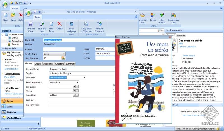Click 2005 year link in Book Information

click(x=181, y=44)
